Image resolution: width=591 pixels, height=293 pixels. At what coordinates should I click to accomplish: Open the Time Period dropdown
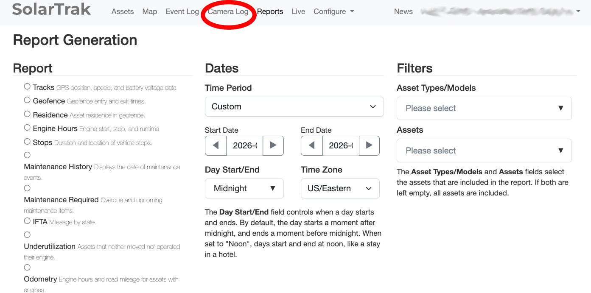tap(294, 106)
